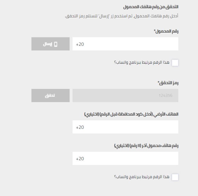198x196 pixels.
Task: Click the رمز التحقق verification code field
Action: (x=125, y=96)
